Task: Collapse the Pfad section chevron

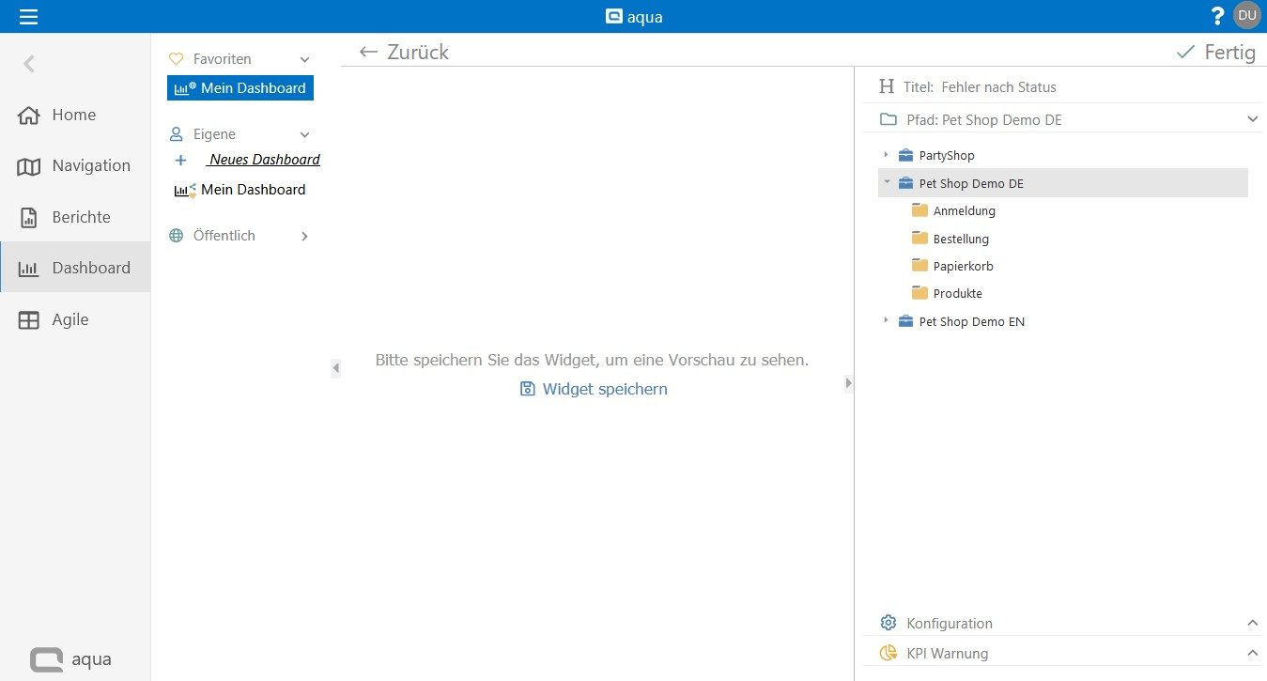Action: 1251,119
